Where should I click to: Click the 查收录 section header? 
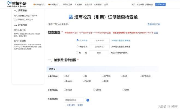[102, 69]
